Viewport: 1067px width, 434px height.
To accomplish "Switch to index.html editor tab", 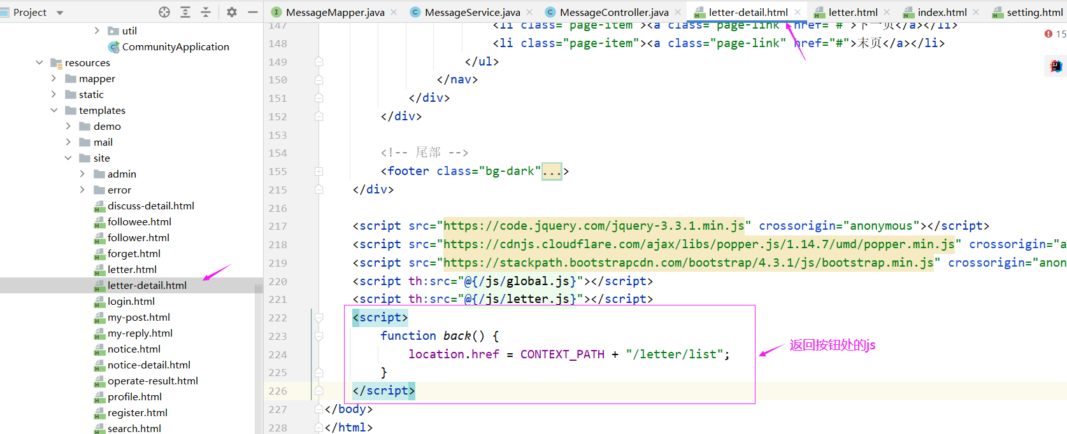I will [942, 12].
